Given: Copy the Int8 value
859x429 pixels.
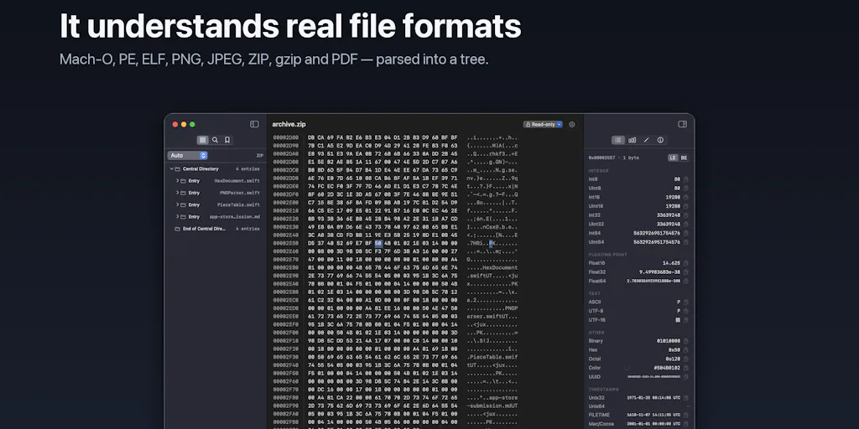Looking at the screenshot, I should point(686,179).
